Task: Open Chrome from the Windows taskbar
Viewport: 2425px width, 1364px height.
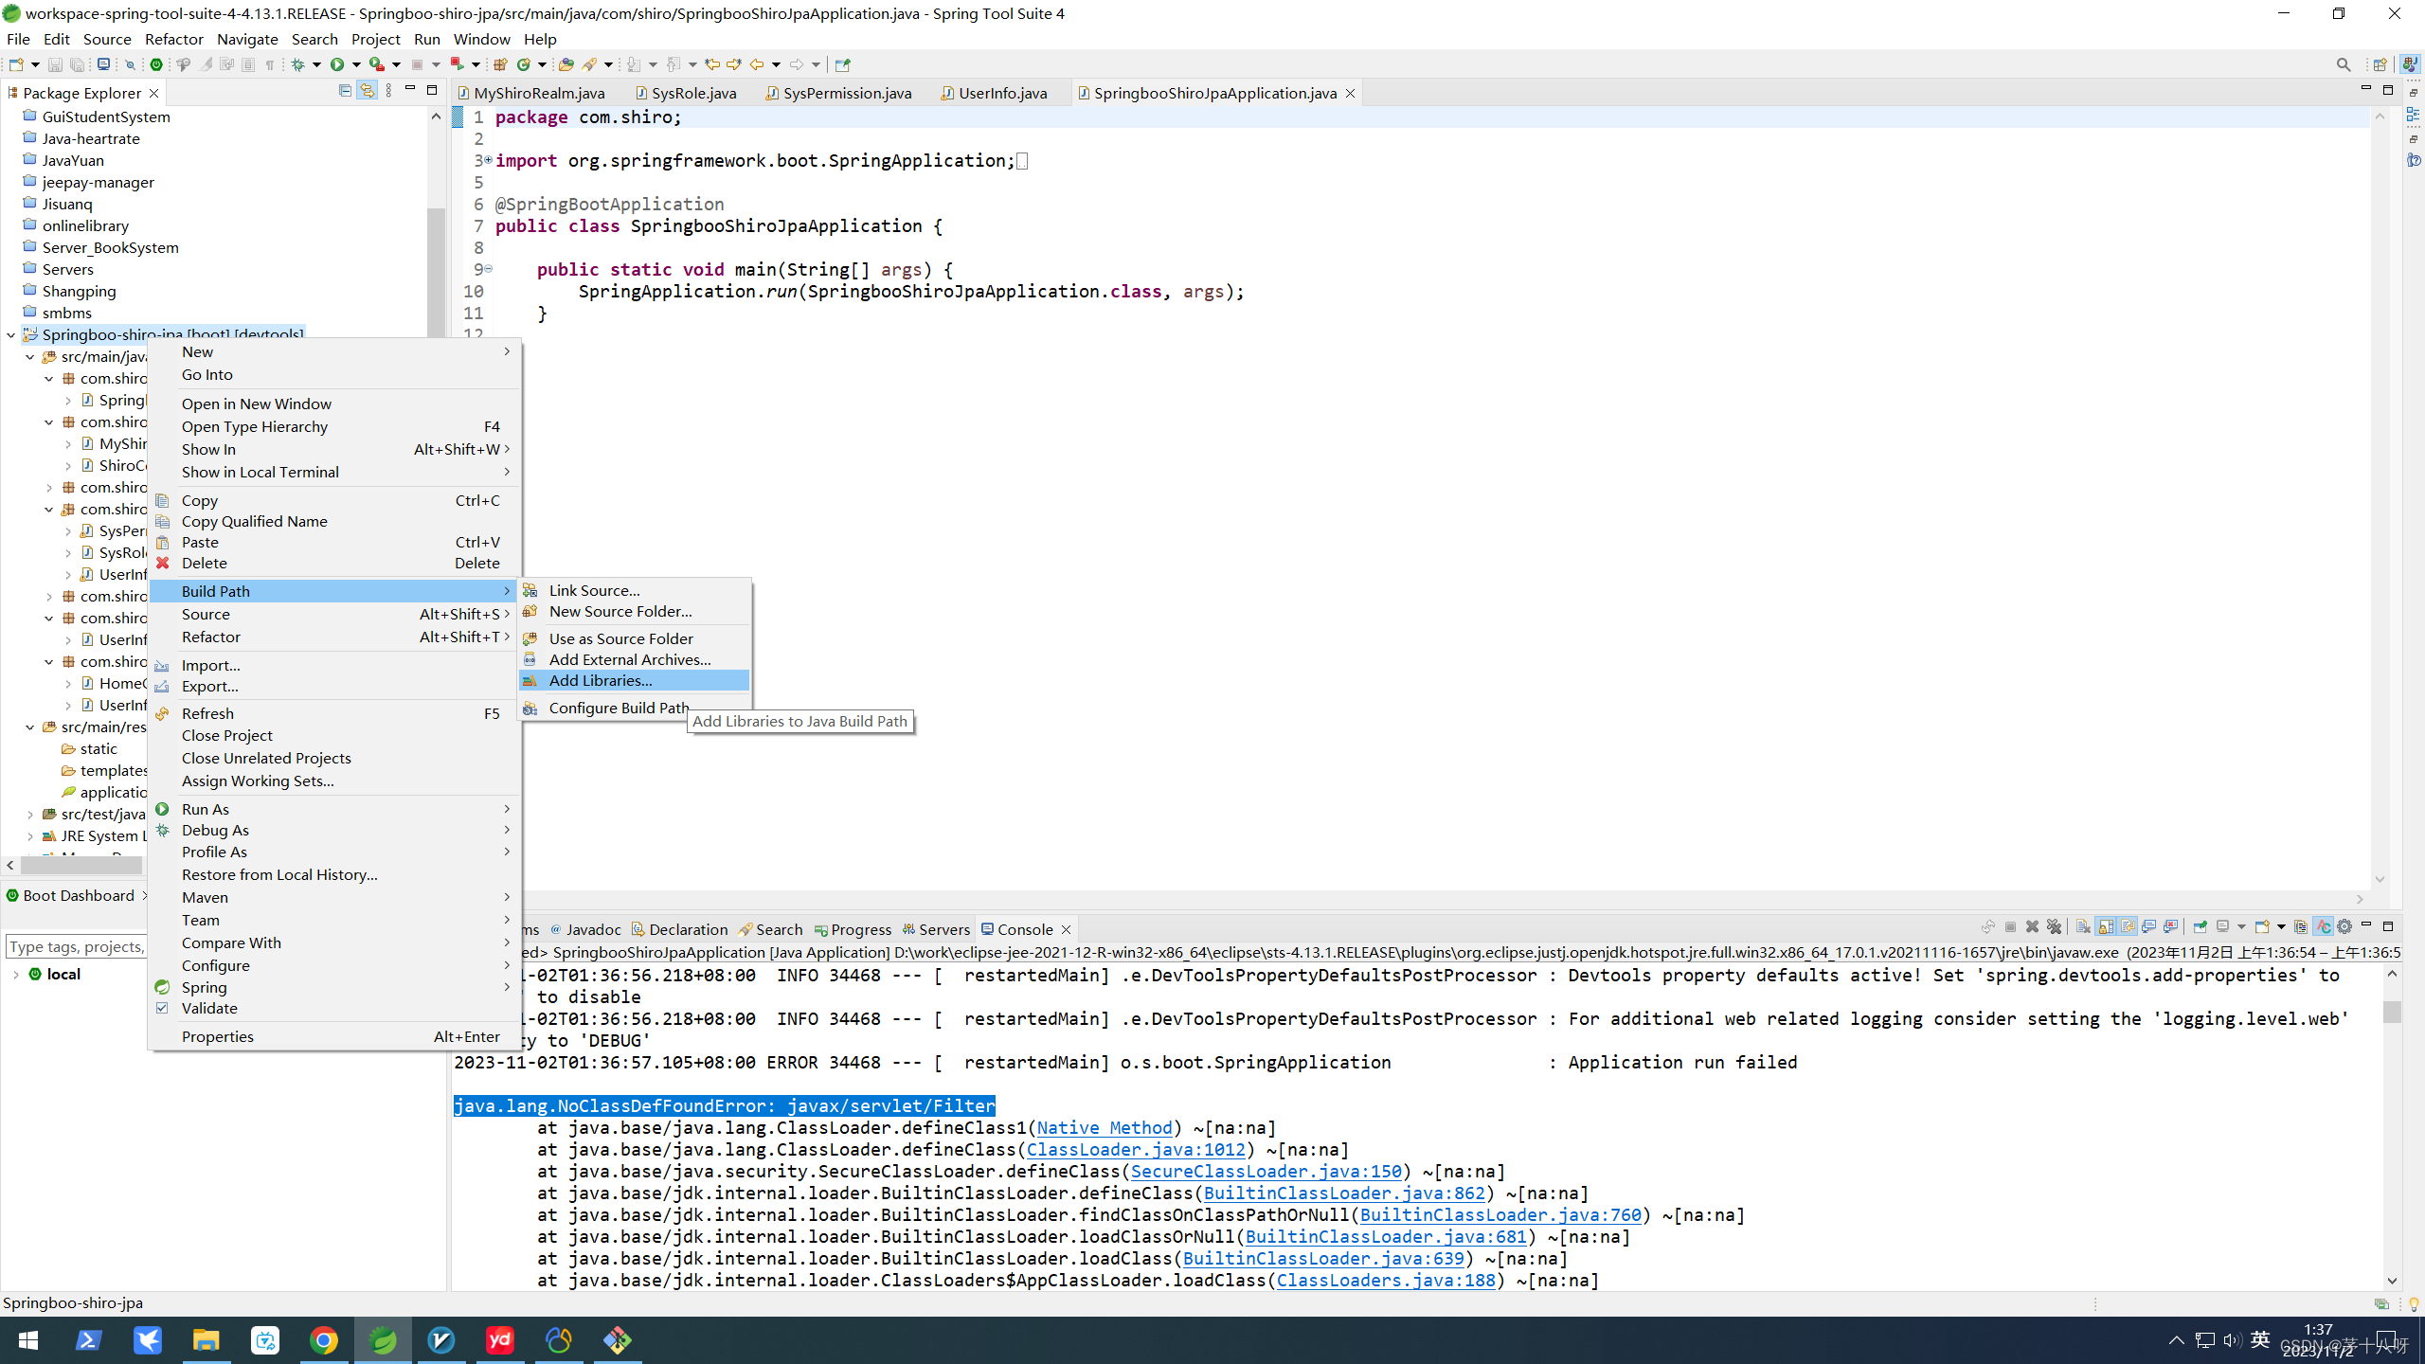Action: coord(323,1340)
